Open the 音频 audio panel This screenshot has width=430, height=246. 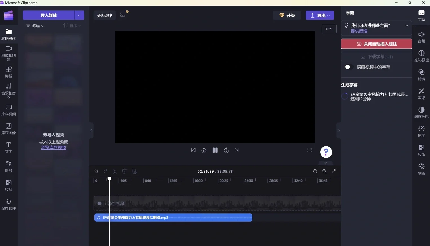pos(421,37)
